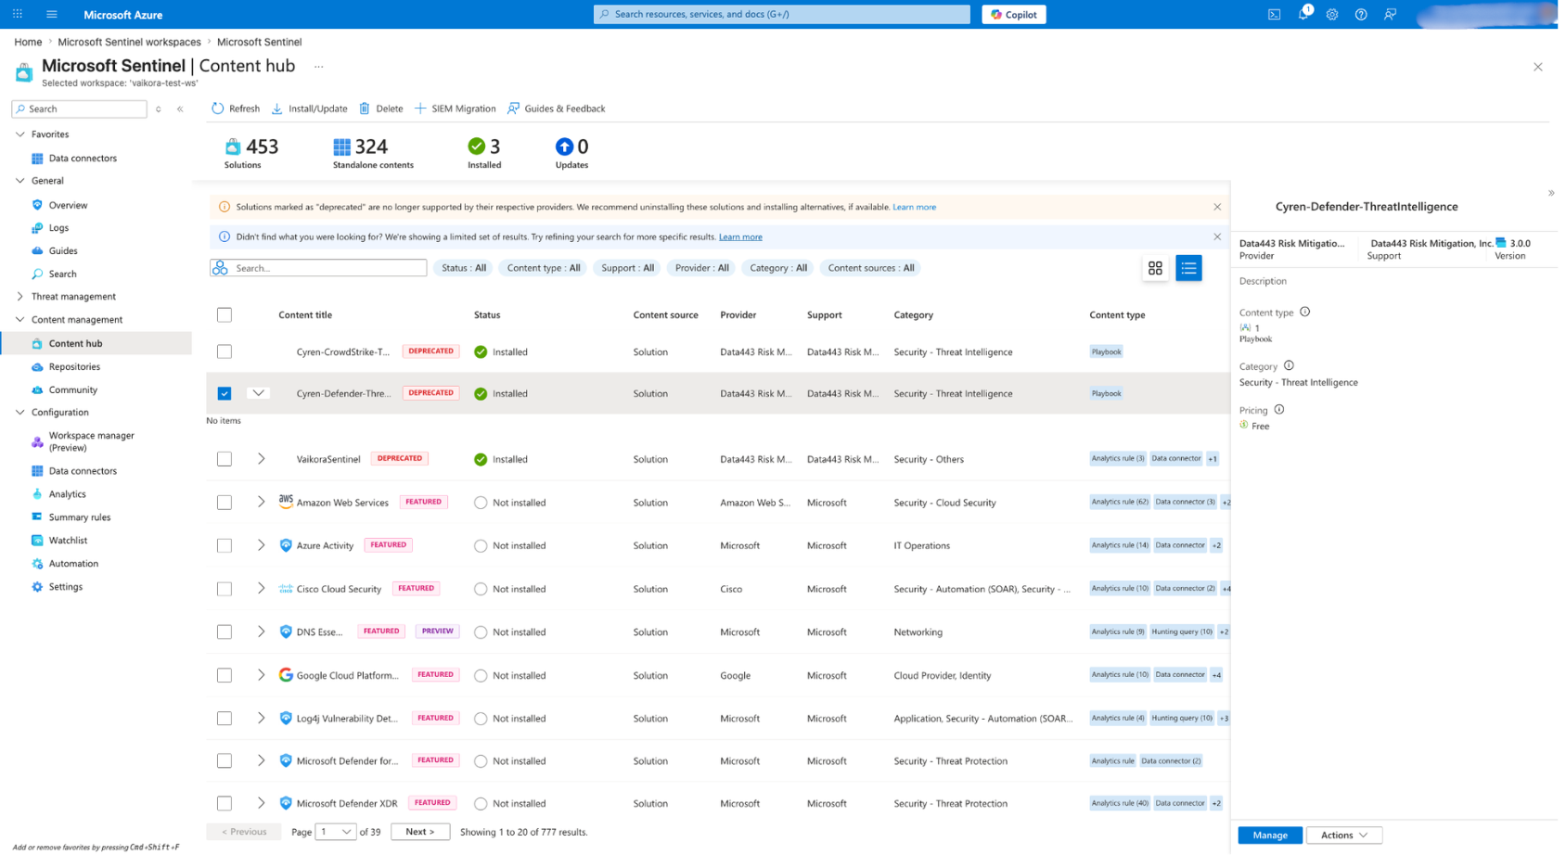Dismiss the deprecated solutions warning banner
This screenshot has width=1566, height=855.
tap(1217, 207)
